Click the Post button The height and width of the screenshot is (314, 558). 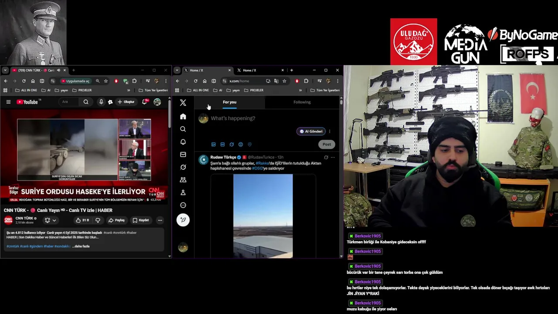(x=327, y=144)
